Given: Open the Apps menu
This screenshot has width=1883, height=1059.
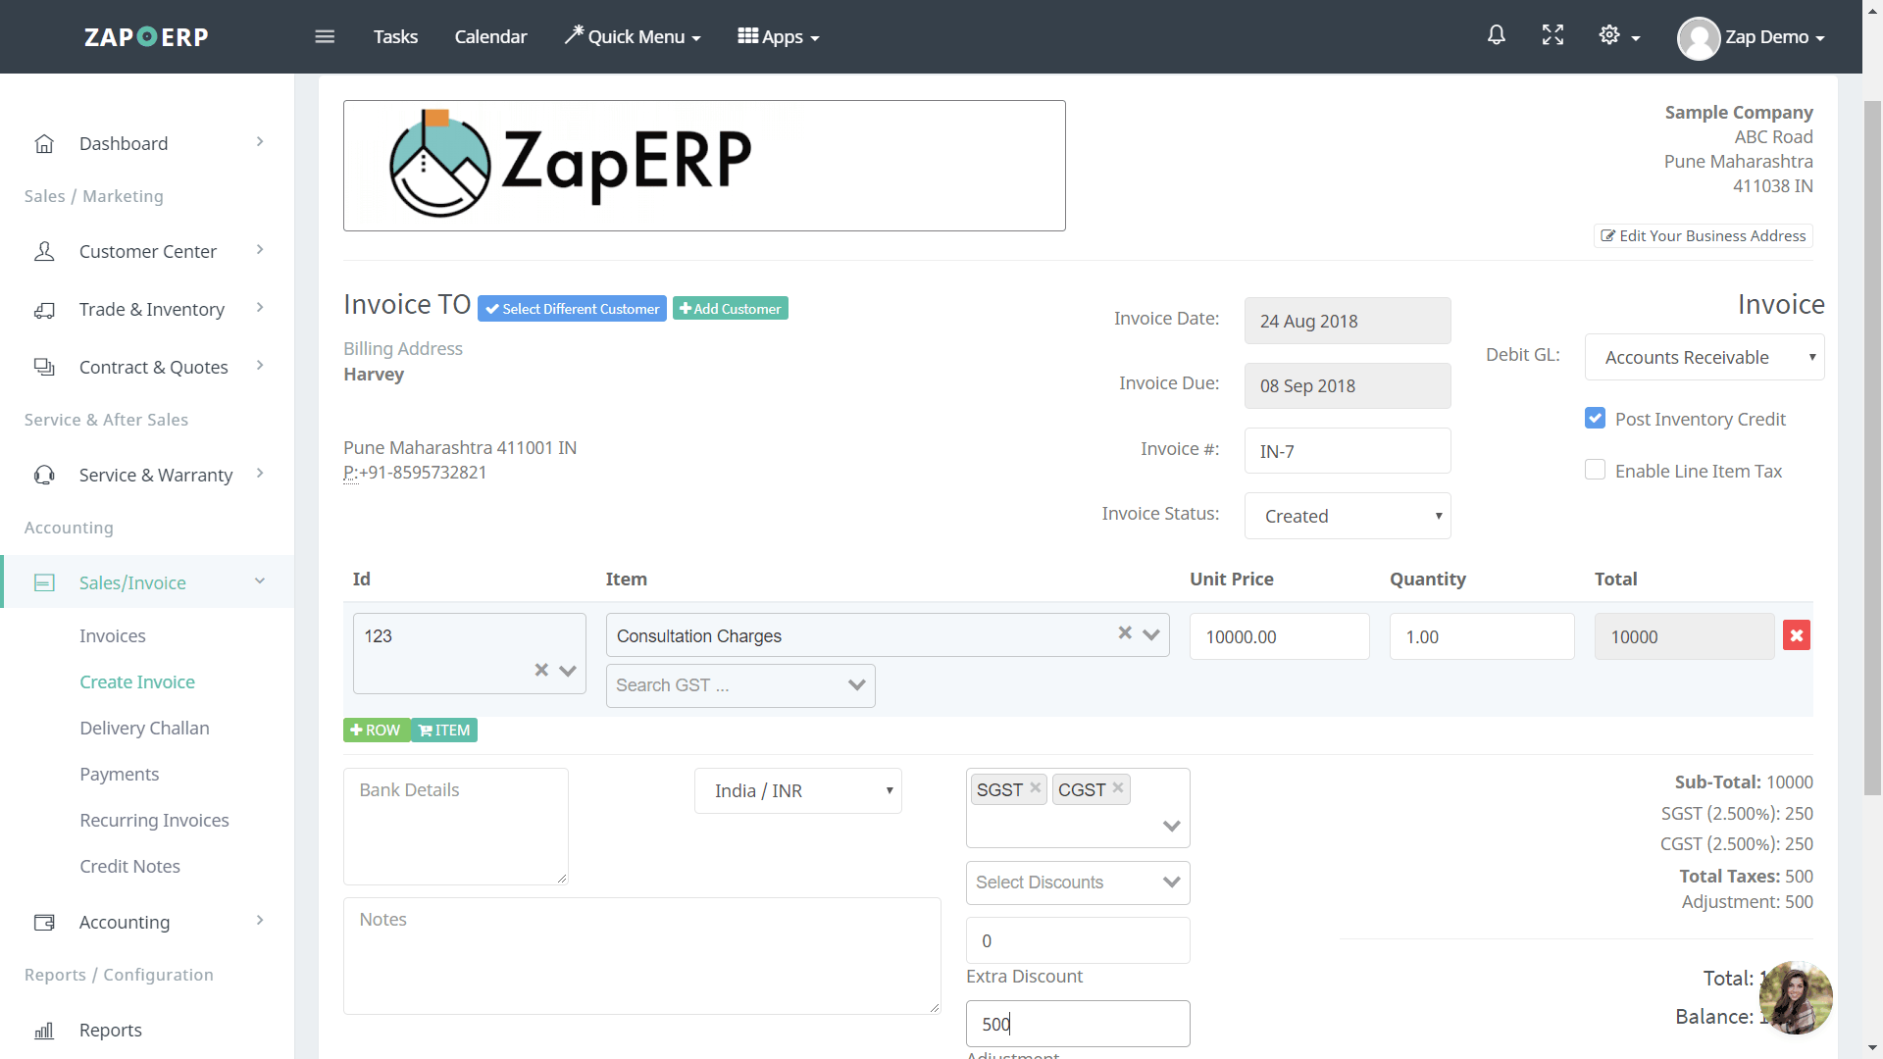Looking at the screenshot, I should coord(779,36).
